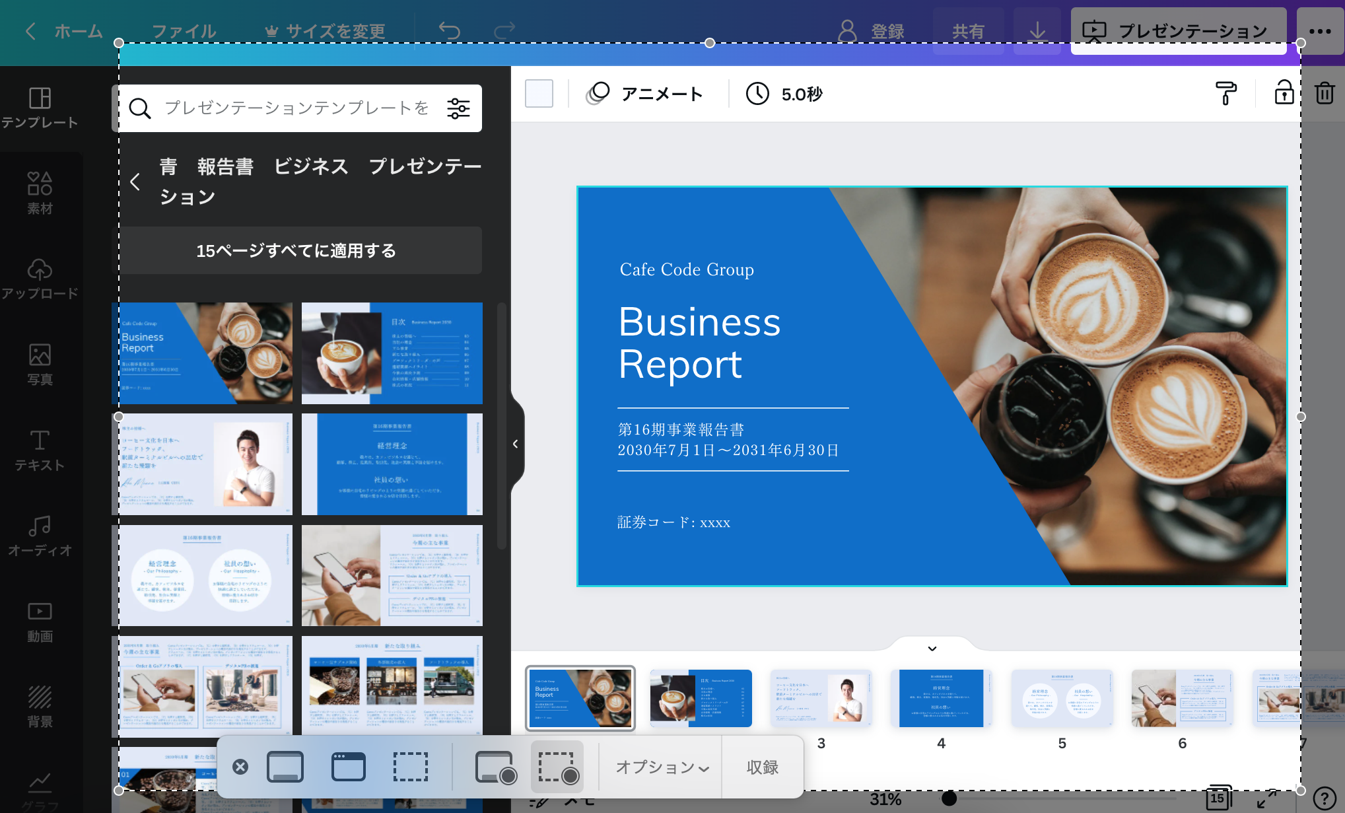The height and width of the screenshot is (813, 1345).
Task: Choose record selected portion mode
Action: [x=558, y=767]
